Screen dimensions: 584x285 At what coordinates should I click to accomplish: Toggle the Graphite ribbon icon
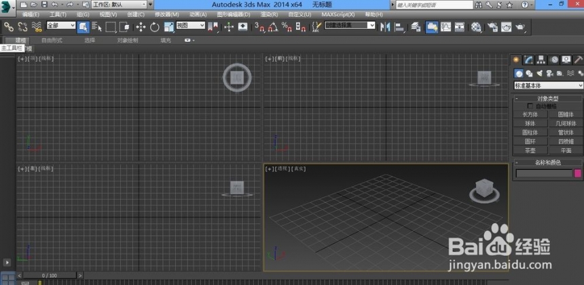[x=432, y=27]
